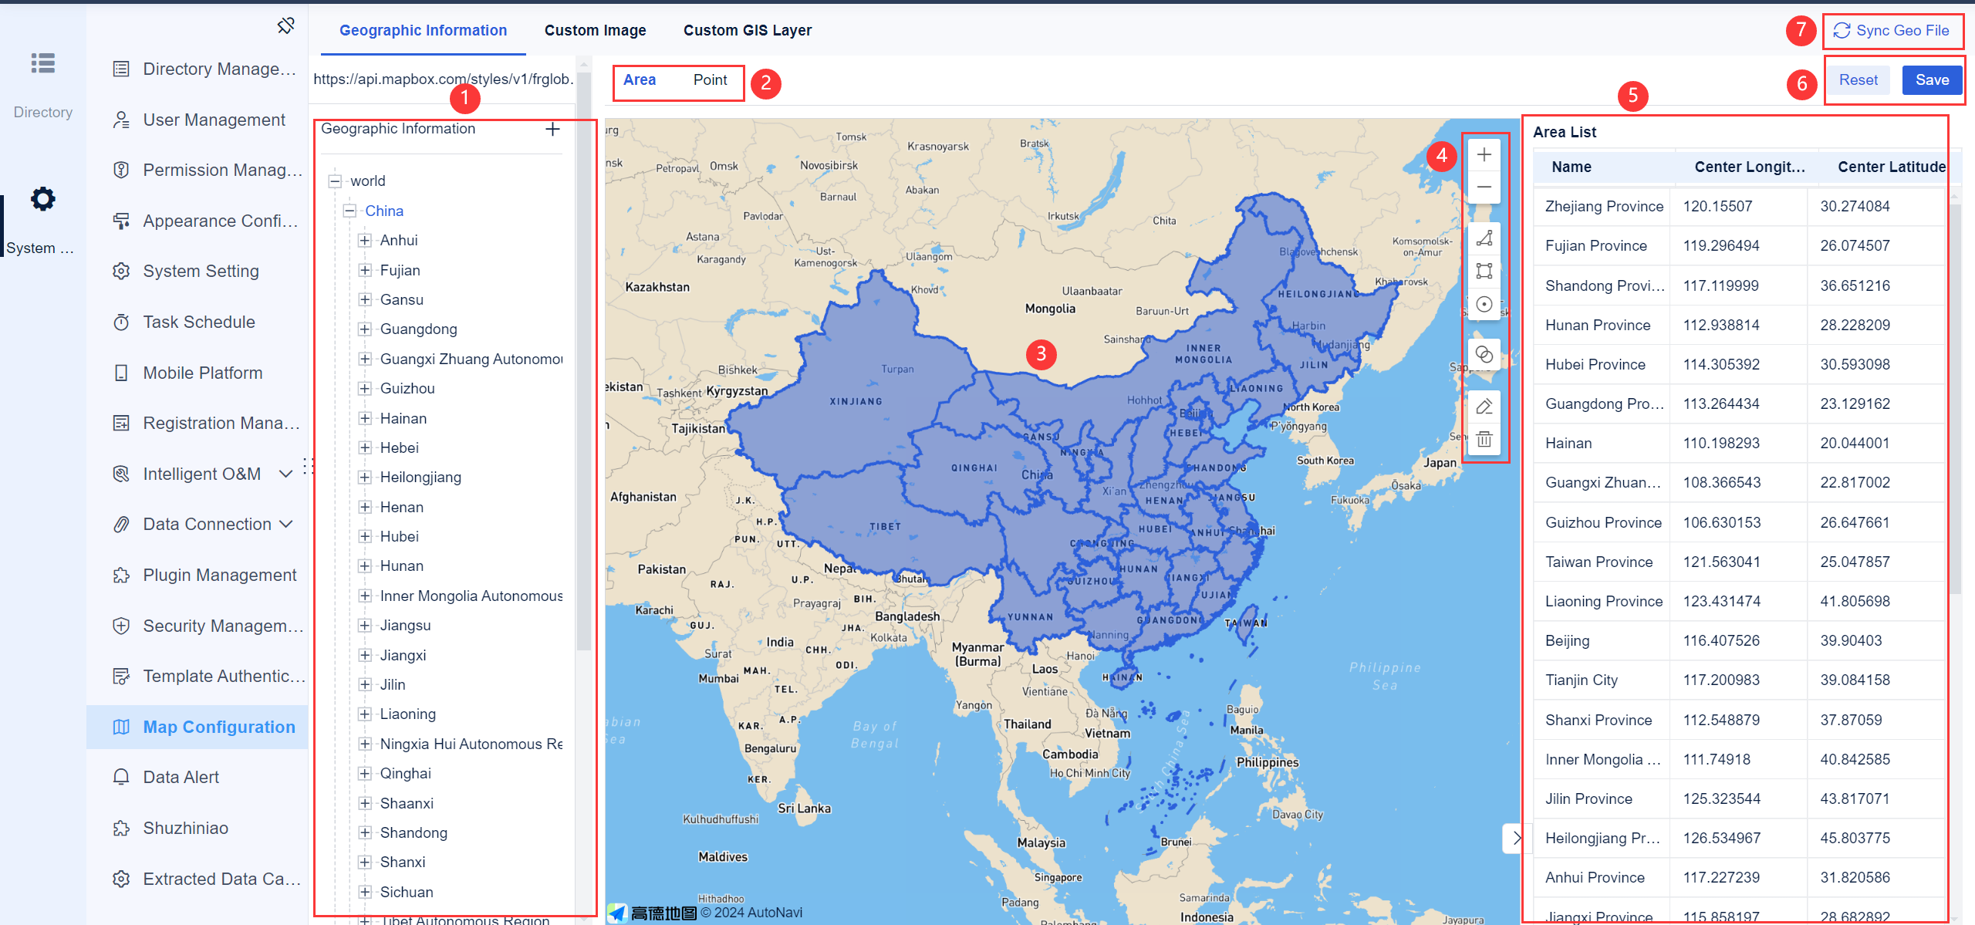Select the polygon draw tool
1975x925 pixels.
coord(1484,238)
